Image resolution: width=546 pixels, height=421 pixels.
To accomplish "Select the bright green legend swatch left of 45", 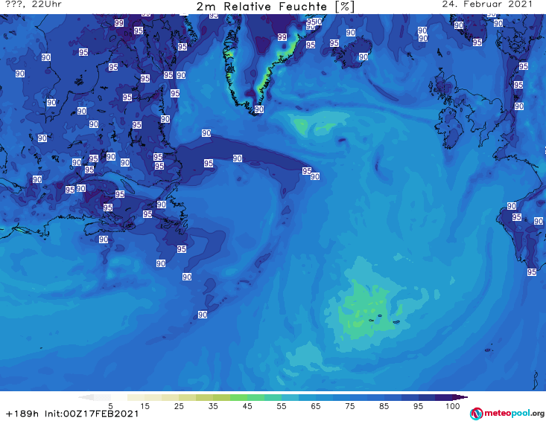I will point(238,397).
